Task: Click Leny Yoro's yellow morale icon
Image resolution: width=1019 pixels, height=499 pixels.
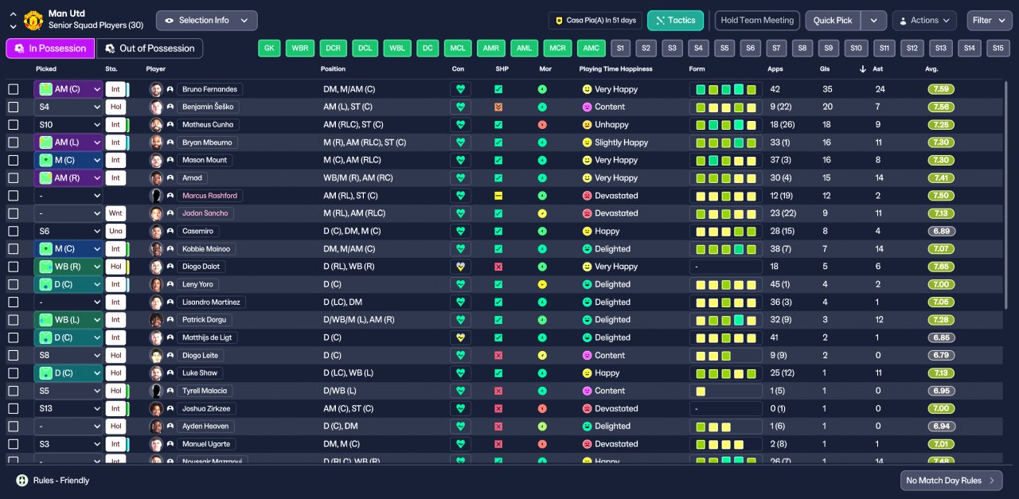Action: [x=542, y=284]
